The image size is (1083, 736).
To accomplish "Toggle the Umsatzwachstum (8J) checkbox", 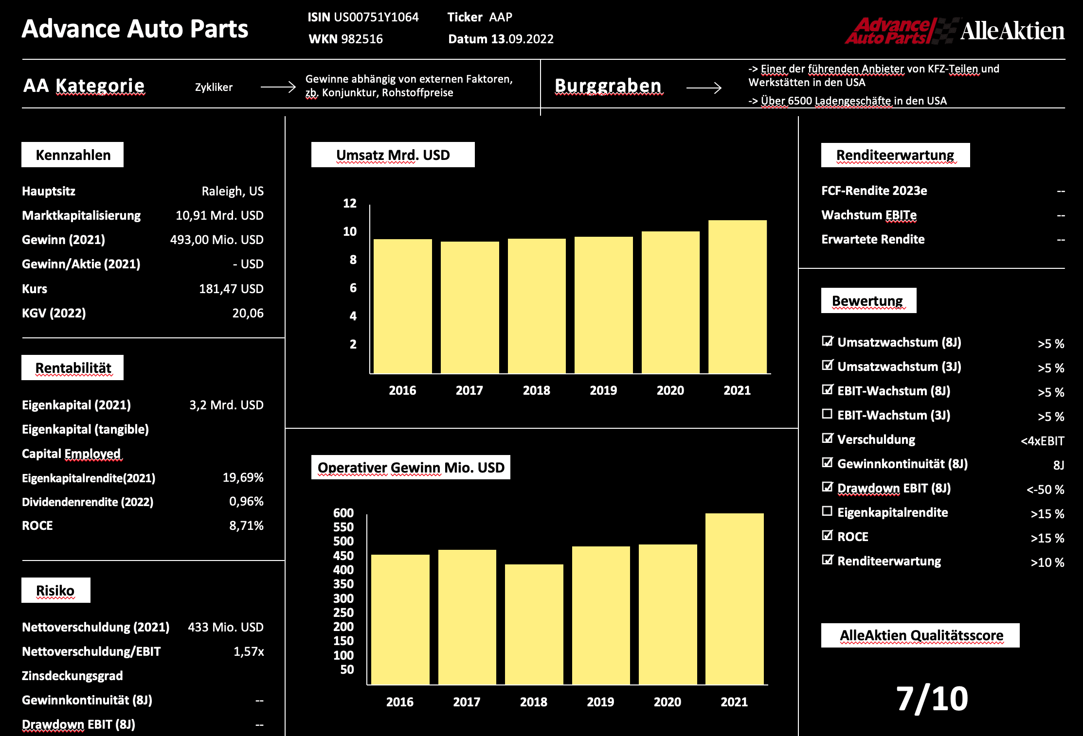I will coord(827,341).
